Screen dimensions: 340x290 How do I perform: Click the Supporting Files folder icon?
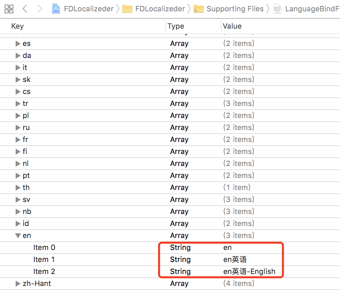pos(199,9)
